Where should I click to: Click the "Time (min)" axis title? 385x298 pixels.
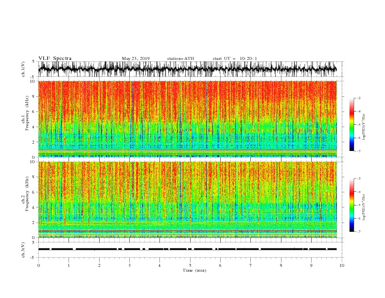coord(194,270)
